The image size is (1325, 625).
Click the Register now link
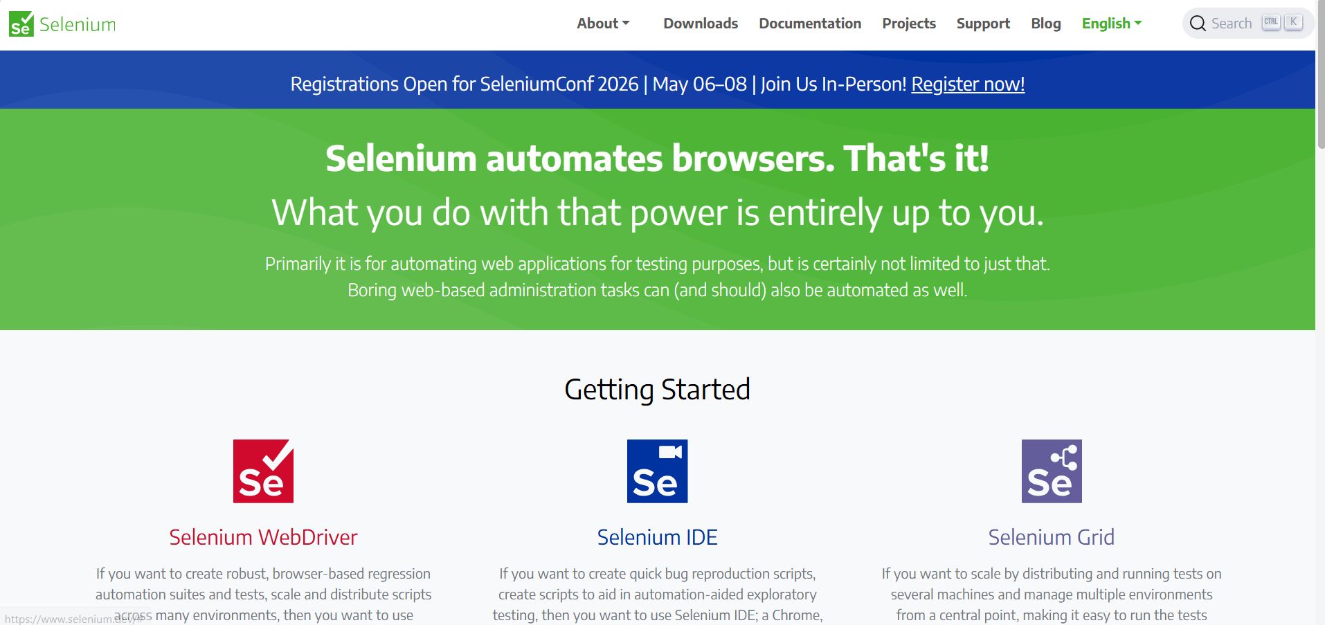[x=967, y=84]
